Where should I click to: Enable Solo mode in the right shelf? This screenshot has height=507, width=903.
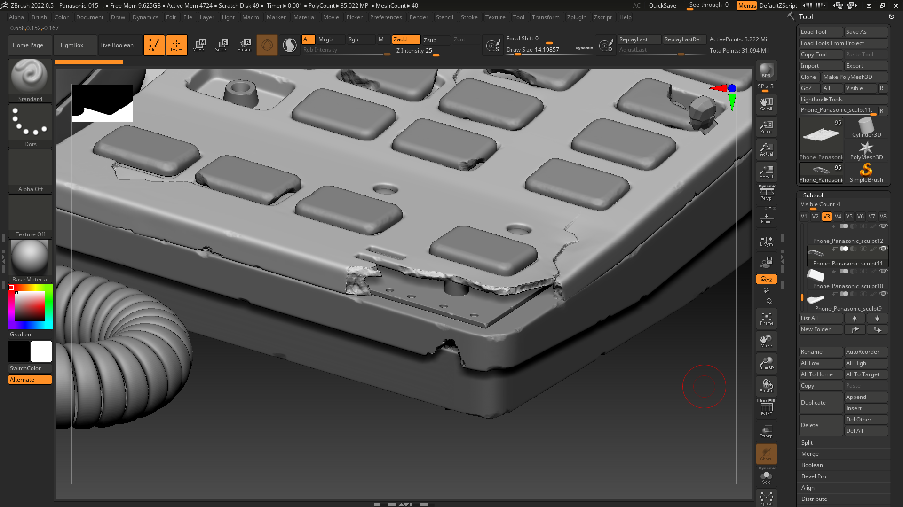766,476
